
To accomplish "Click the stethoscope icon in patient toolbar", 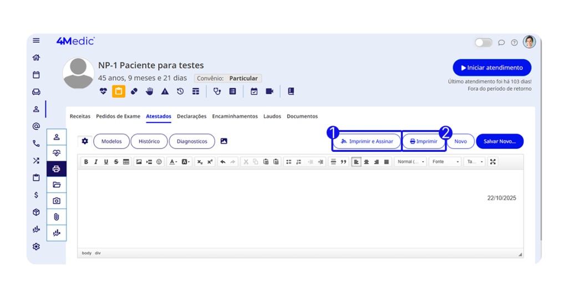I will point(217,91).
